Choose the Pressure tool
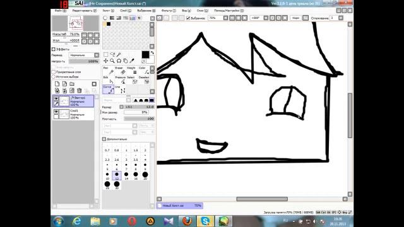The image size is (404, 227). pos(120,80)
